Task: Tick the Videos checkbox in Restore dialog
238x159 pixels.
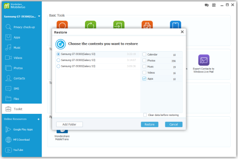Action: [144, 72]
